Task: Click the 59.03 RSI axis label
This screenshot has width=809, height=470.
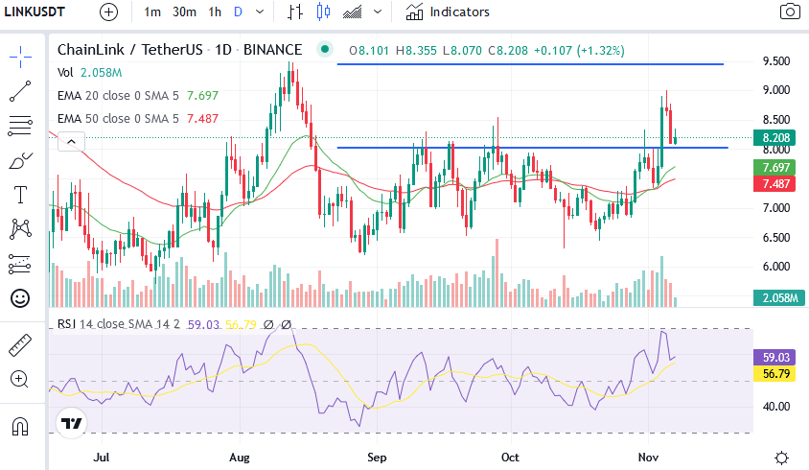Action: (776, 358)
